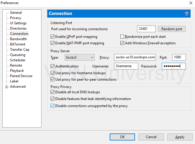Image resolution: width=195 pixels, height=144 pixels.
Task: Select Privacy in the preferences tree
Action: pos(16,18)
